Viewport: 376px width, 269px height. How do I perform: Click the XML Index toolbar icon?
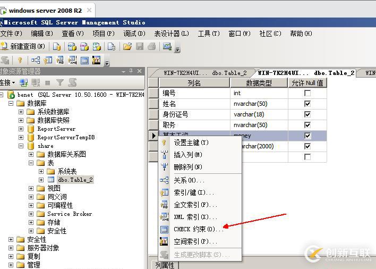(72, 60)
